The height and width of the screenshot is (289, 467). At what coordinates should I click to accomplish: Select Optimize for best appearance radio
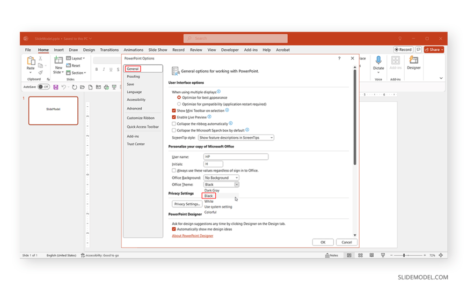[179, 98]
